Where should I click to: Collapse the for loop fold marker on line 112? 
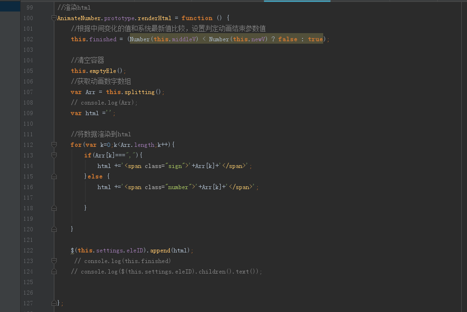click(54, 144)
